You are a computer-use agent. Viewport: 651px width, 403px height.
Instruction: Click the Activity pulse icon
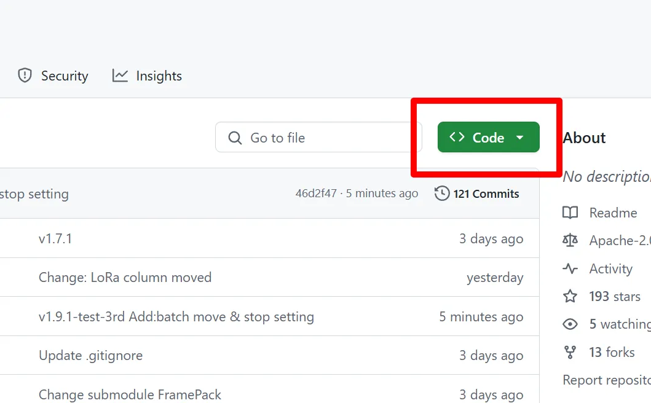click(570, 268)
